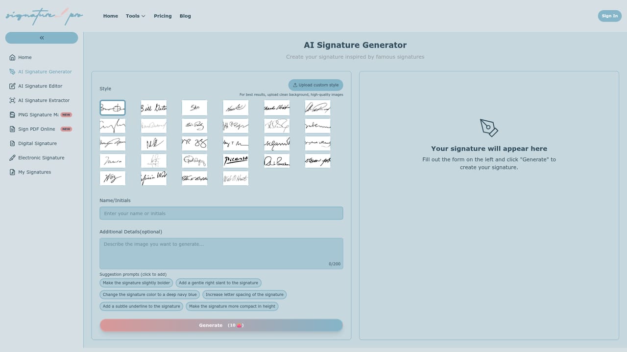Viewport: 627px width, 352px height.
Task: Open the Pricing page
Action: click(x=163, y=16)
